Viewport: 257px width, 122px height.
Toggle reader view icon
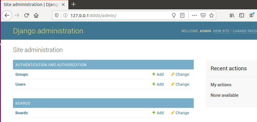click(x=182, y=16)
